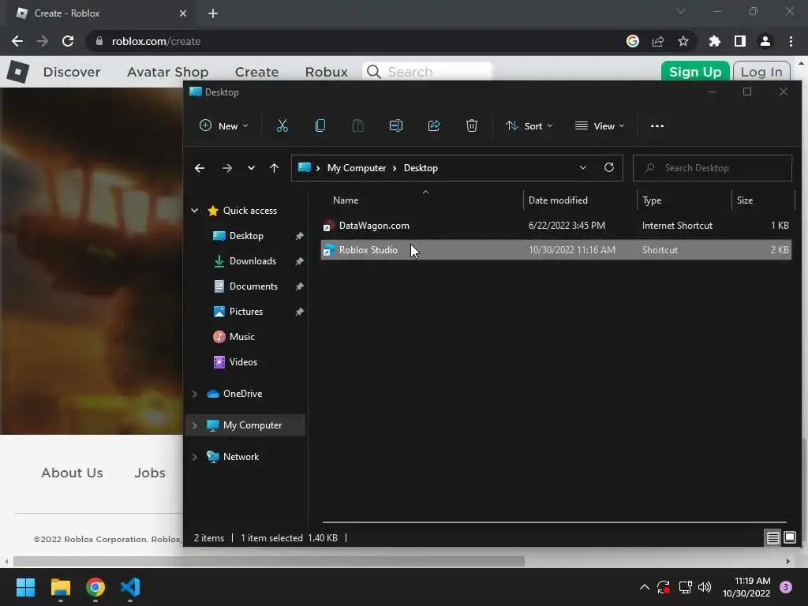Viewport: 808px width, 606px height.
Task: Go back in File Explorer
Action: point(200,168)
